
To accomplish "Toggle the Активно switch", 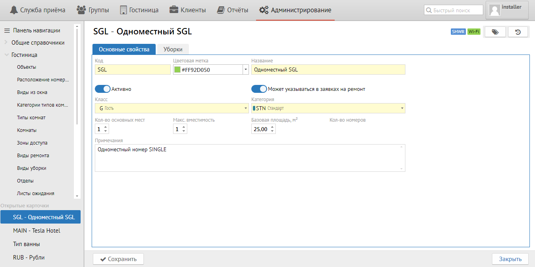I will [x=103, y=89].
